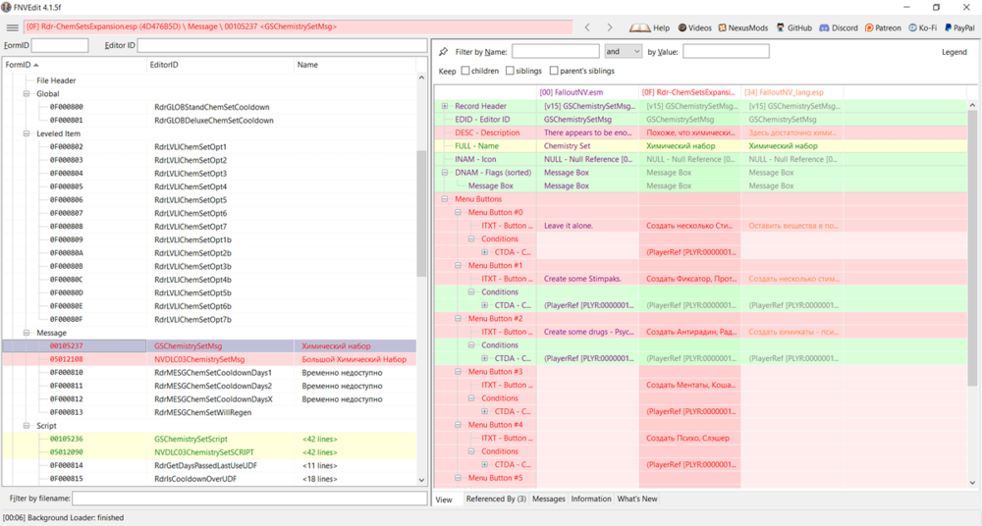The height and width of the screenshot is (526, 982).
Task: Switch to the Referenced By (3) tab
Action: 496,500
